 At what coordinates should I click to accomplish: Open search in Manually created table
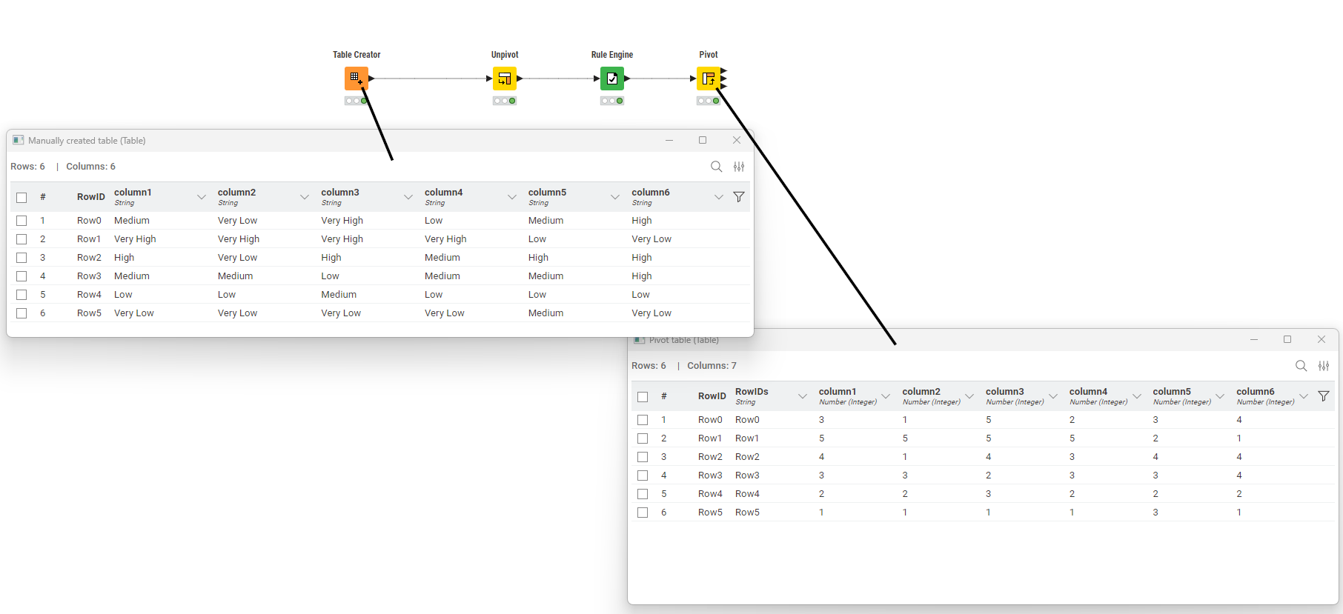click(x=716, y=167)
